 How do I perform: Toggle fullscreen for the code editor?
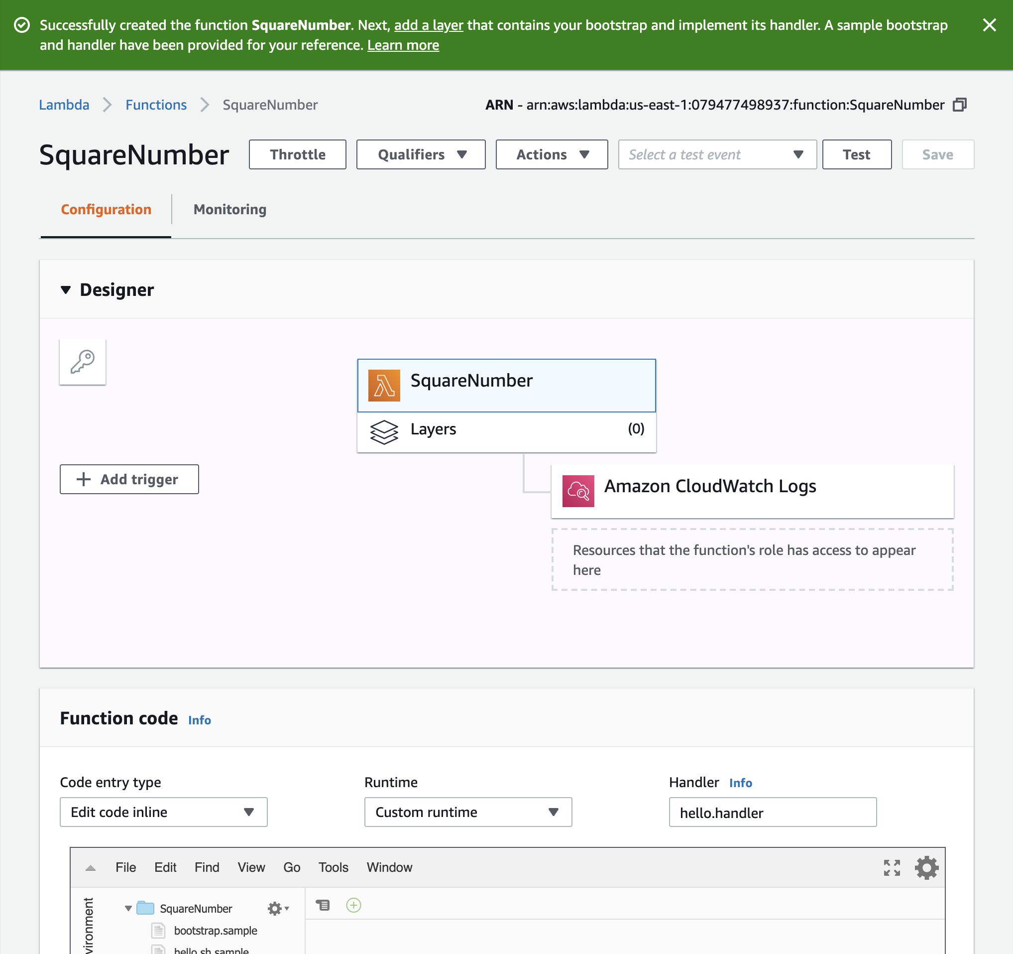892,867
